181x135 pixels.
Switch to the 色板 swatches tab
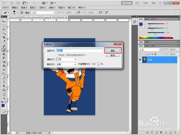tap(147, 19)
